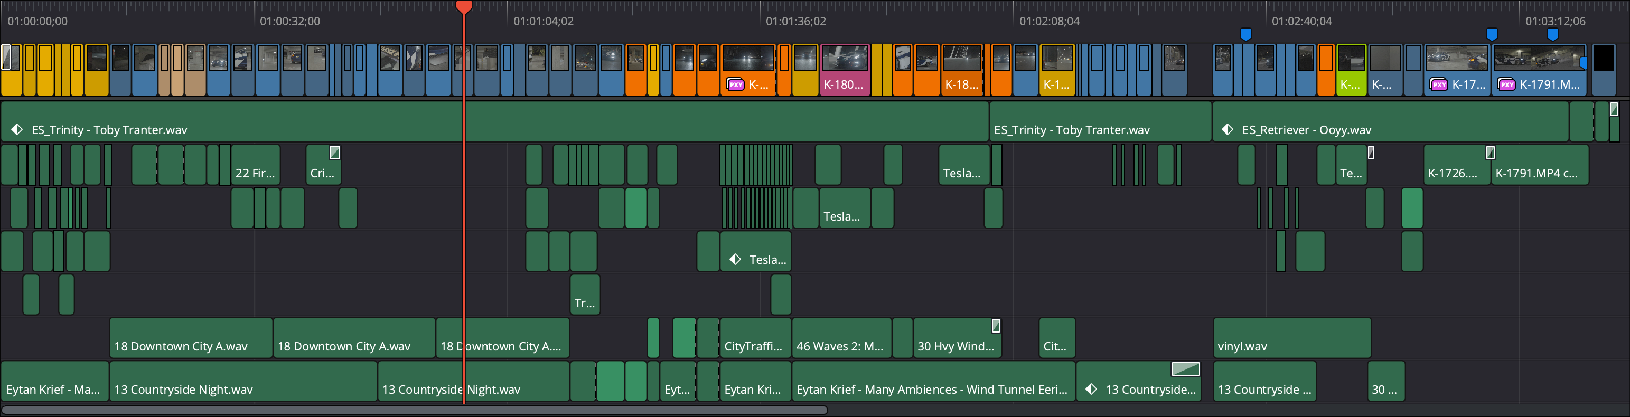Click the fade icon at end of music track

(x=1614, y=109)
